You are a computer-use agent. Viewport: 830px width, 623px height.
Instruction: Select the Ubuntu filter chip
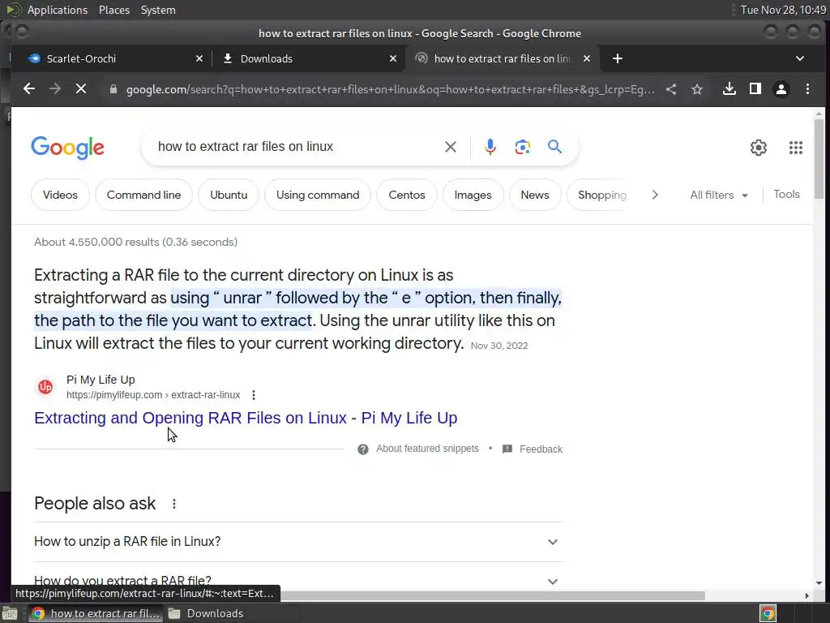[229, 195]
